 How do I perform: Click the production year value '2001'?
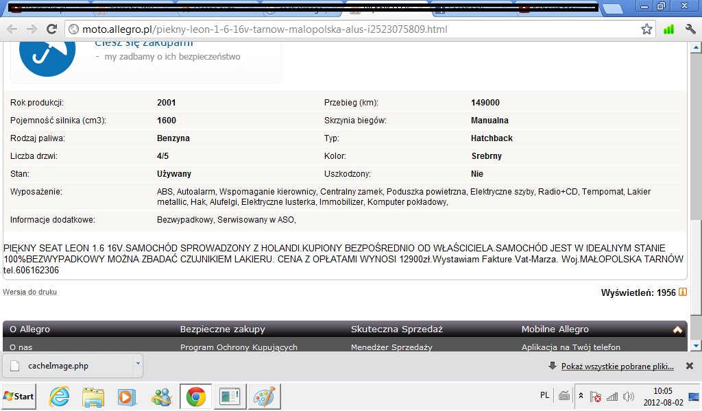(166, 103)
